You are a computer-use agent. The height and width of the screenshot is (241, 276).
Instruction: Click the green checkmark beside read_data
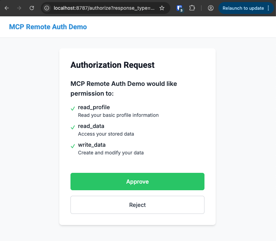[x=73, y=127]
